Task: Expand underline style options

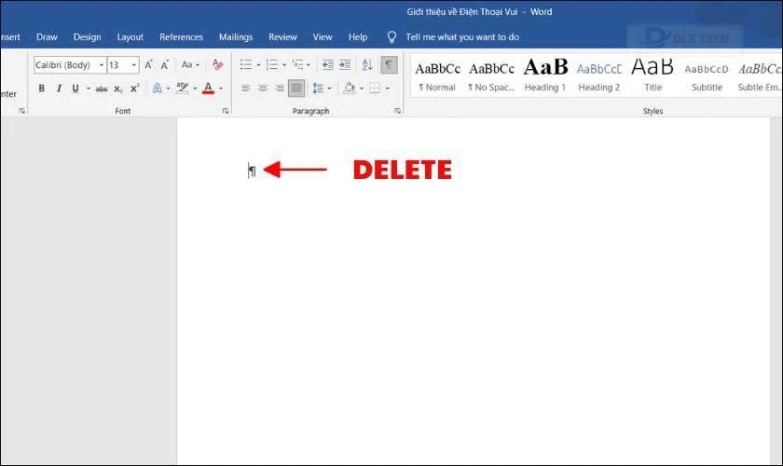Action: 89,89
